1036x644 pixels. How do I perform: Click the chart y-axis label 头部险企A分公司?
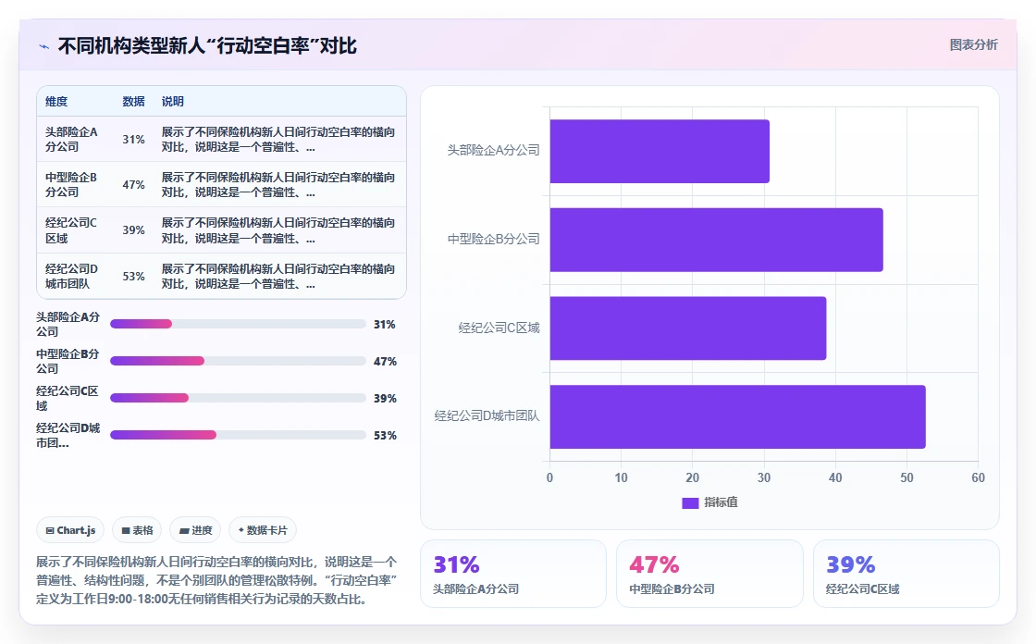pos(494,150)
